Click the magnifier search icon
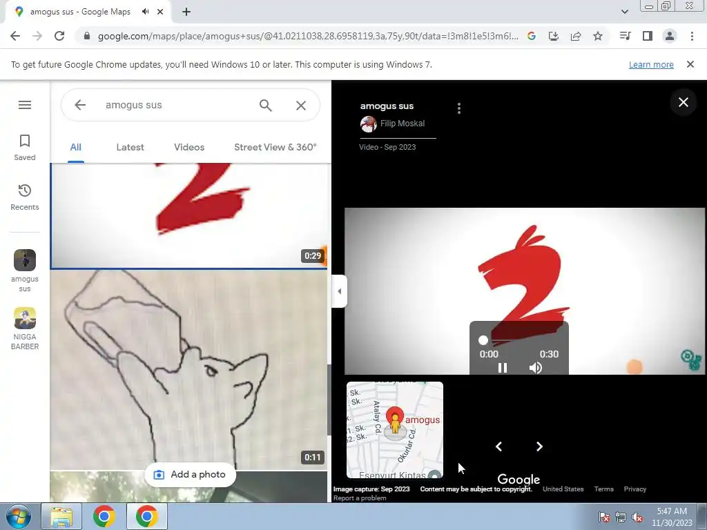Viewport: 707px width, 530px height. 266,105
